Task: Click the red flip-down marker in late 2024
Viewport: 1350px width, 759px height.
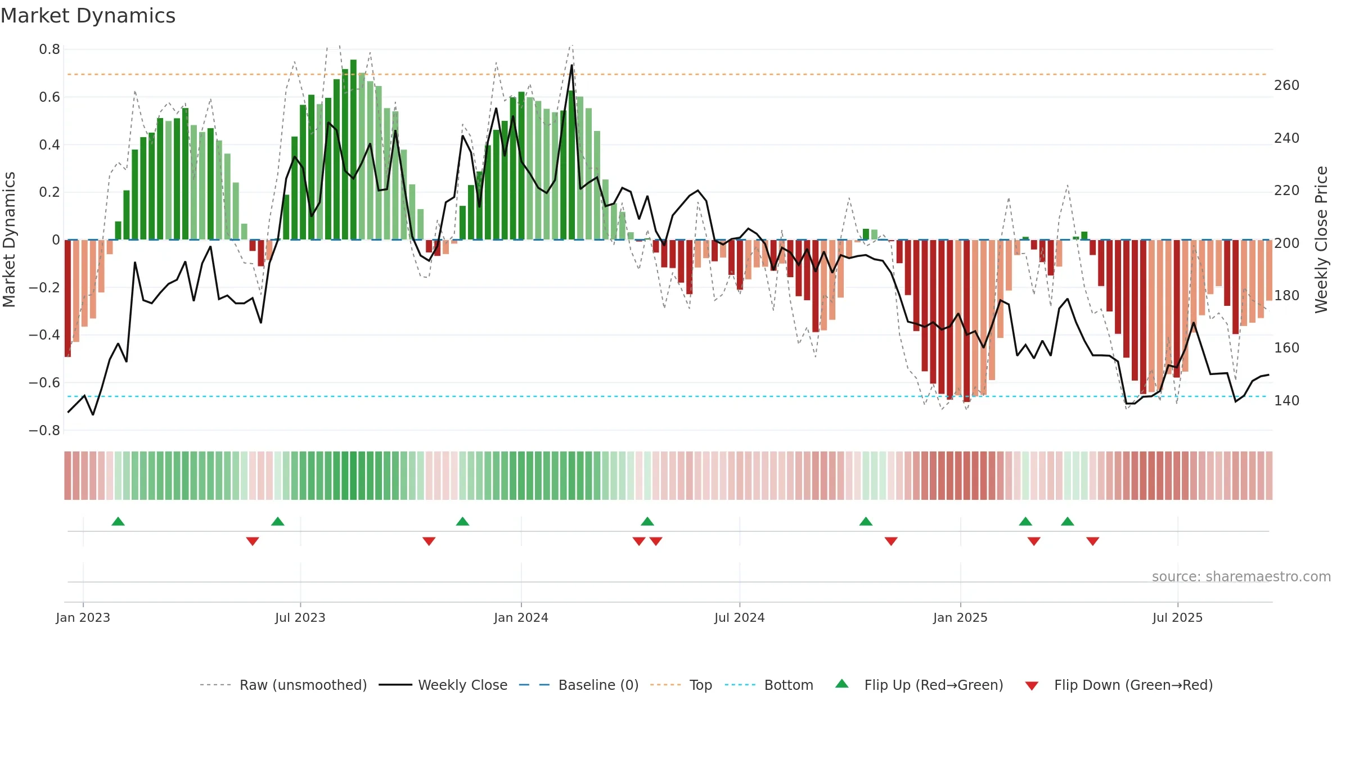Action: [x=891, y=541]
